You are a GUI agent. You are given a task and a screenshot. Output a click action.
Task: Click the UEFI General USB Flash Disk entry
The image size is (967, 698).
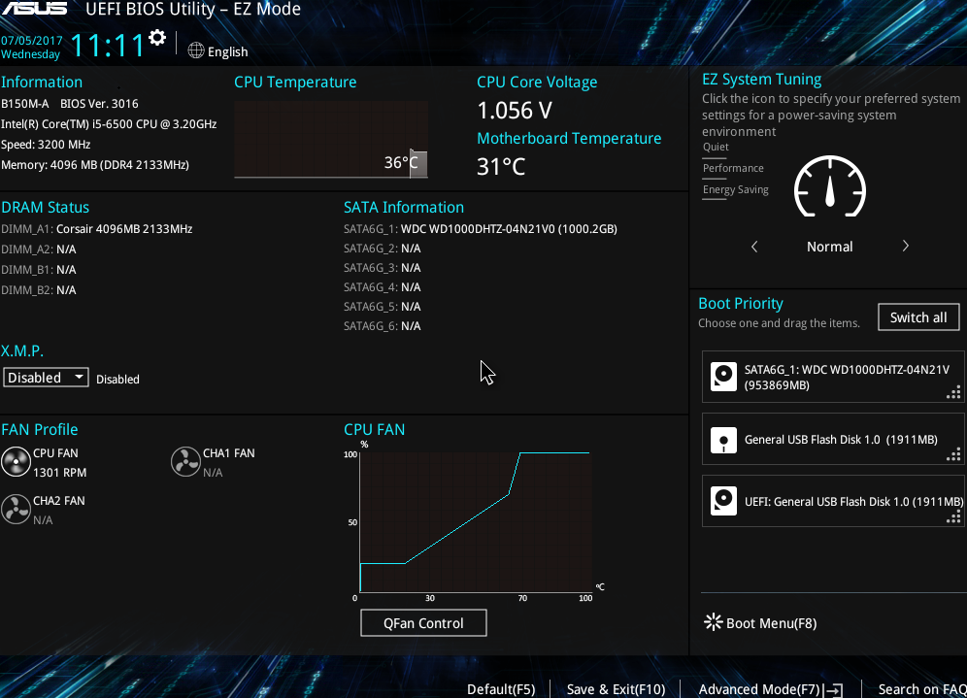[833, 501]
